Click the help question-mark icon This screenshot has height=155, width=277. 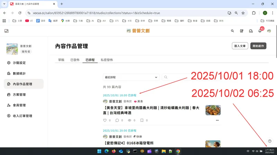pos(270,141)
